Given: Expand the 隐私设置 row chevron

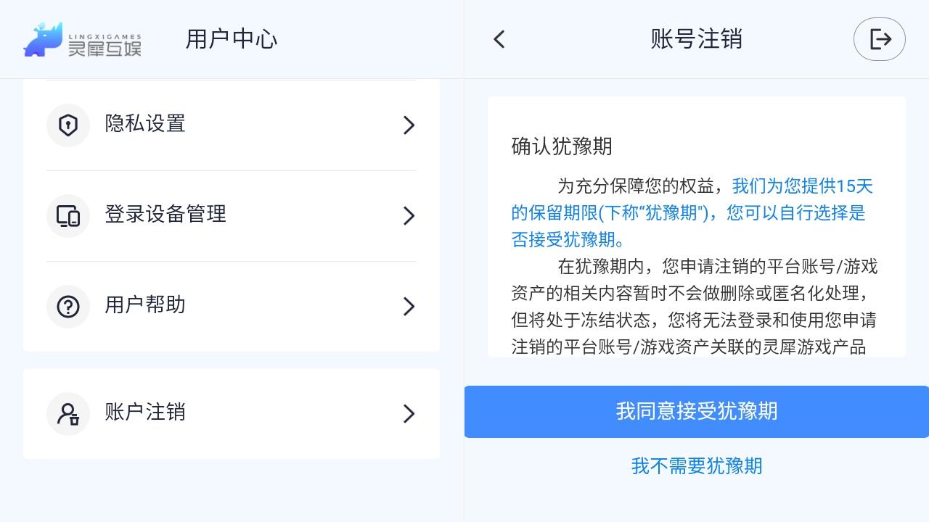Looking at the screenshot, I should point(409,125).
